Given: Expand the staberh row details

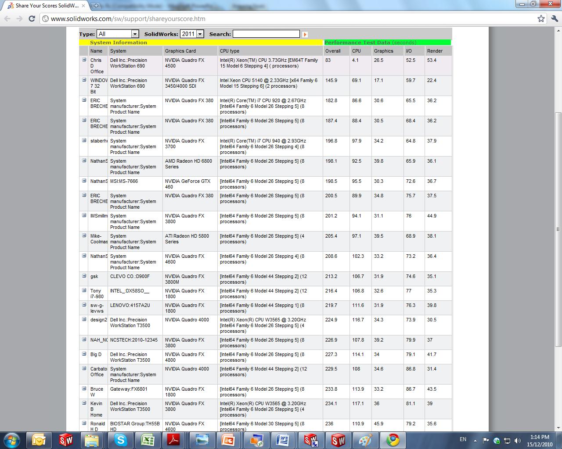Looking at the screenshot, I should pos(84,140).
